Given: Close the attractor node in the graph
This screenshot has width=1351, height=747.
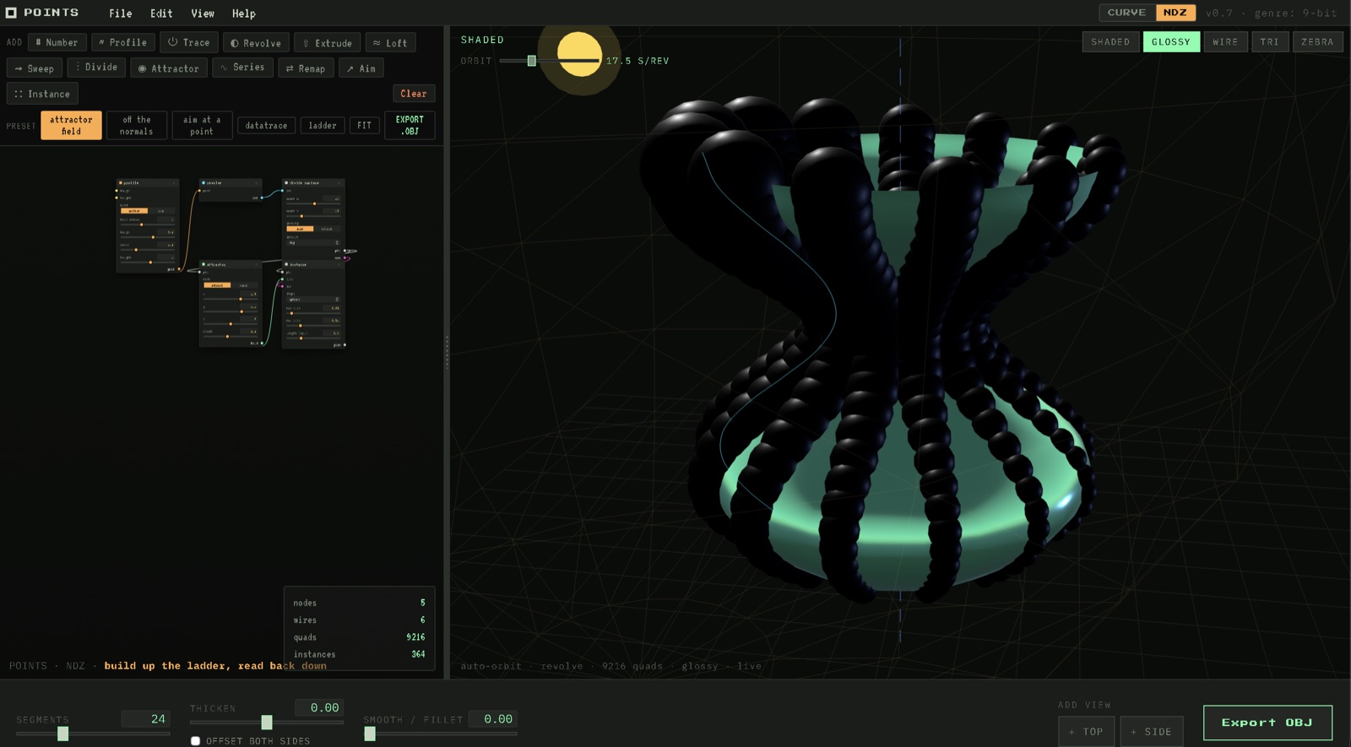Looking at the screenshot, I should 257,265.
